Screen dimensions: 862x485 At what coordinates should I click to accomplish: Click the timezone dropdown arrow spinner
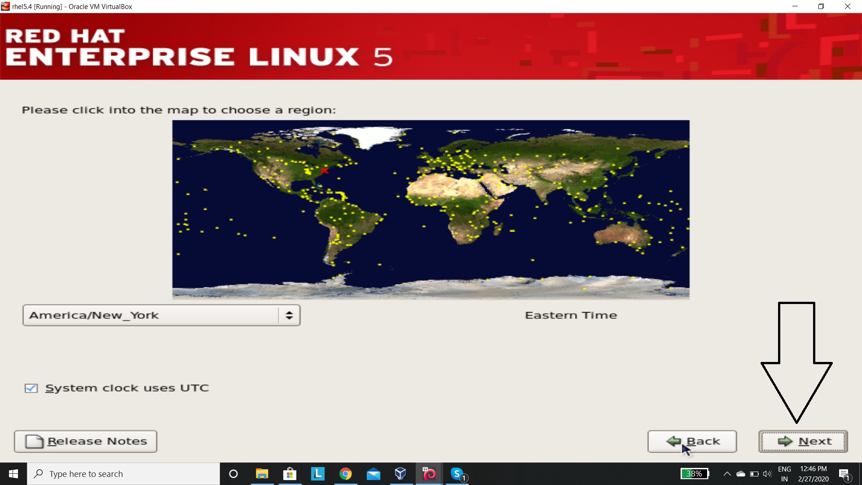point(289,315)
